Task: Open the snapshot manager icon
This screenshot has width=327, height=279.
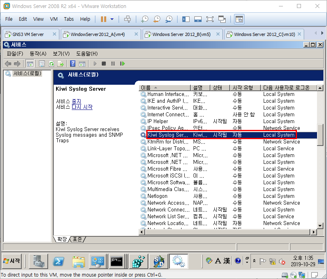Action: coord(169,19)
